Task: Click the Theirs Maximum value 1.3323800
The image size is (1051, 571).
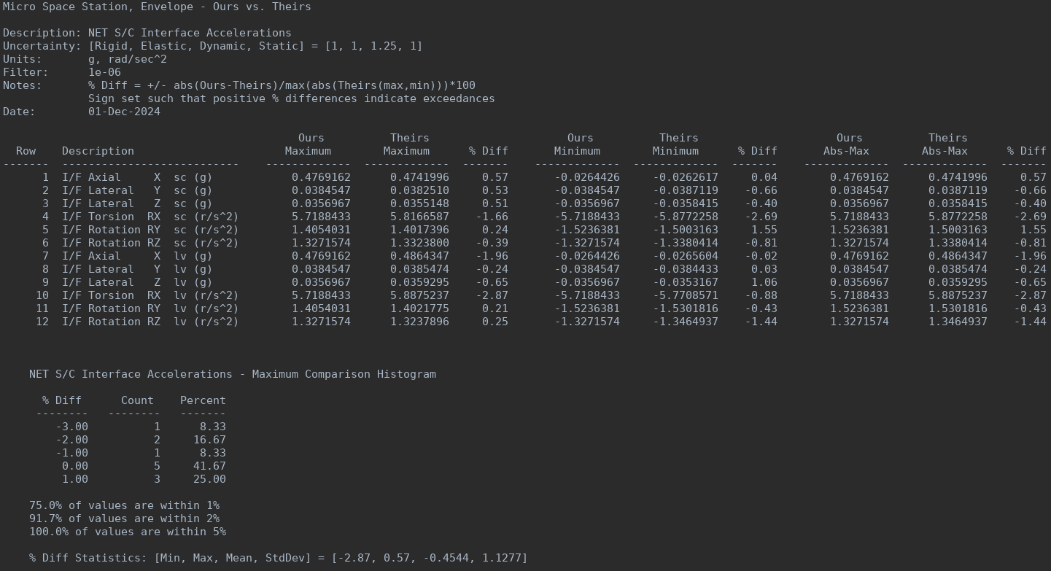Action: click(x=419, y=243)
